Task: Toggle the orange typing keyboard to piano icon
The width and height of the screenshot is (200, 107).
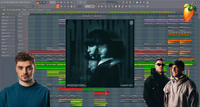Action: (x=58, y=6)
